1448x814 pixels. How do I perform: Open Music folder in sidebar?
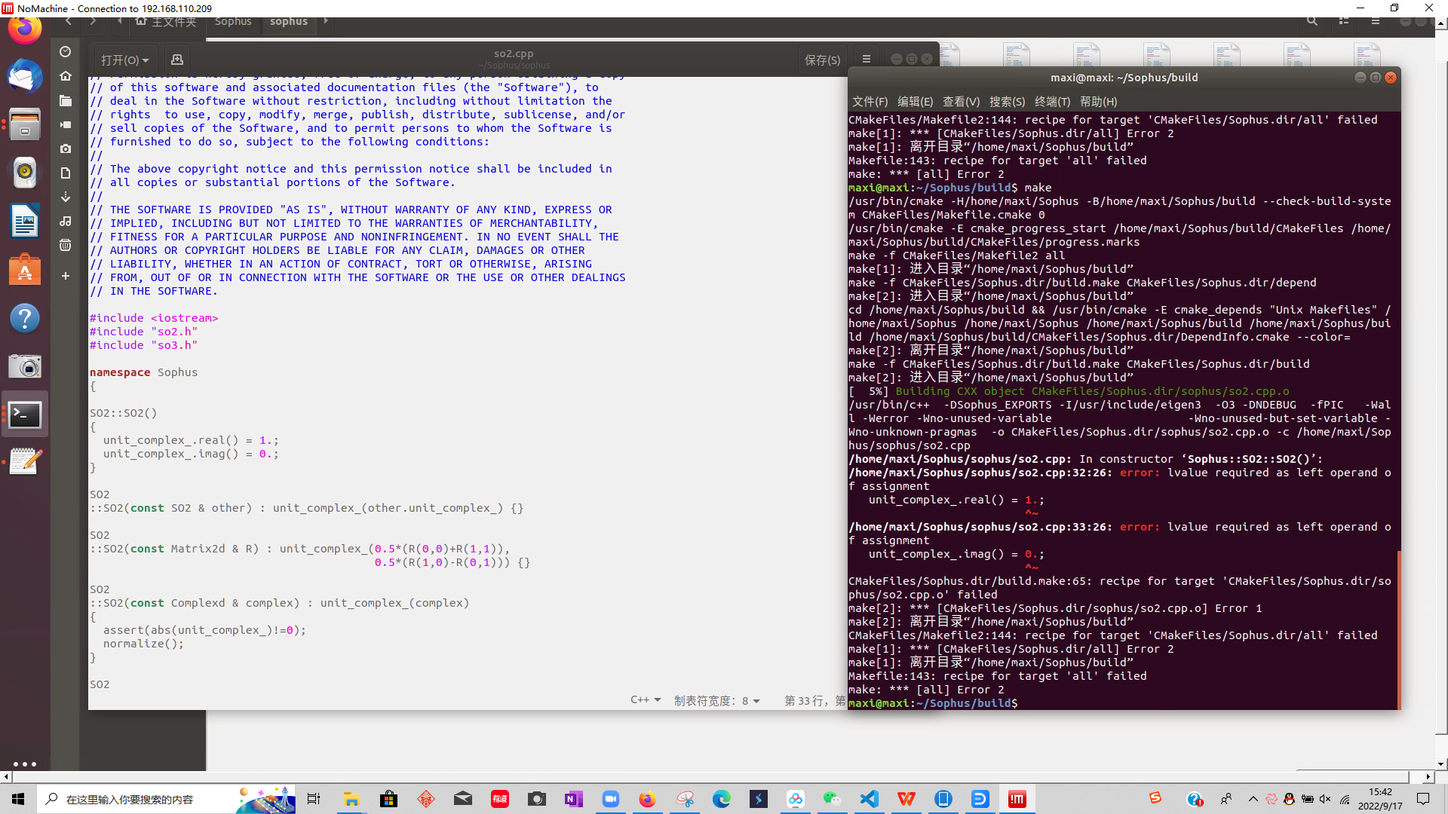point(66,221)
